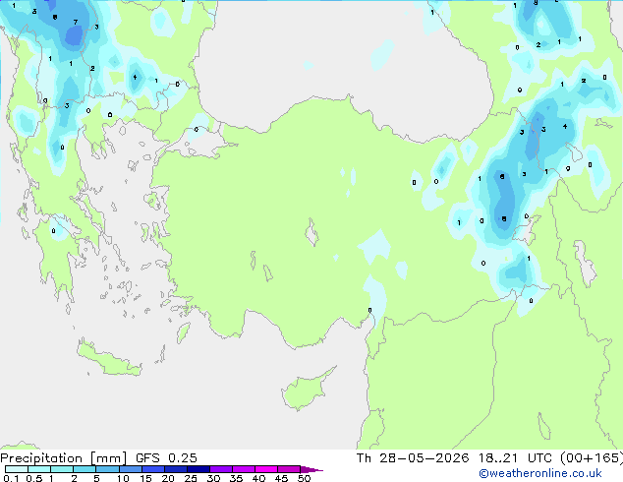Pick the 20–25 mm dark blue swatch
Image resolution: width=623 pixels, height=482 pixels.
tap(176, 469)
